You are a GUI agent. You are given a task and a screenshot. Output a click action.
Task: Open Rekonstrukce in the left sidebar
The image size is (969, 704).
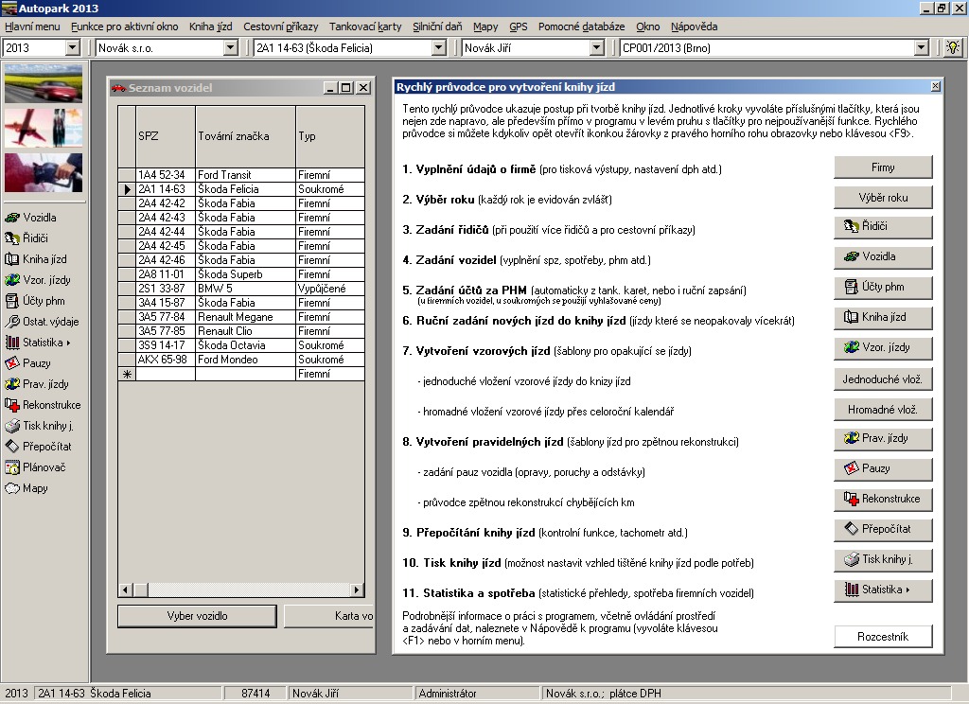coord(51,405)
